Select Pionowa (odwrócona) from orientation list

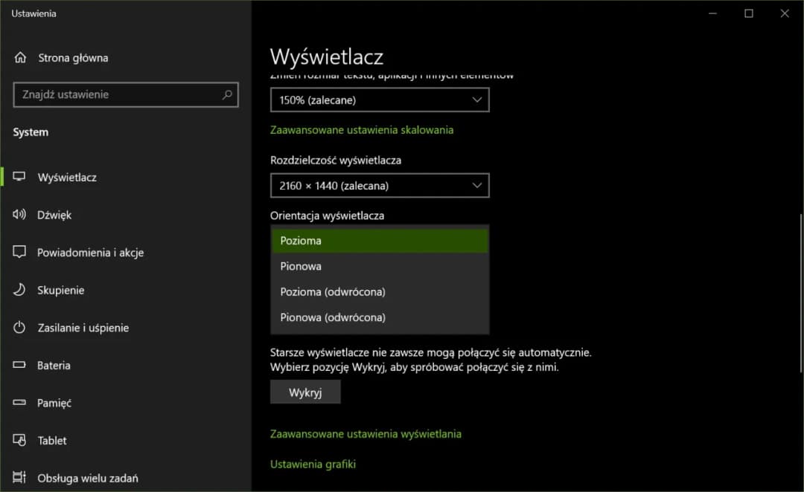(380, 317)
